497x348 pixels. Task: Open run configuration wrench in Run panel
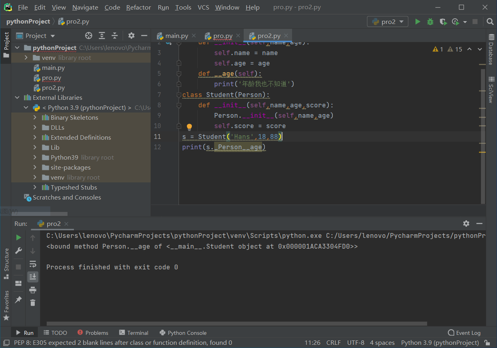pos(18,251)
